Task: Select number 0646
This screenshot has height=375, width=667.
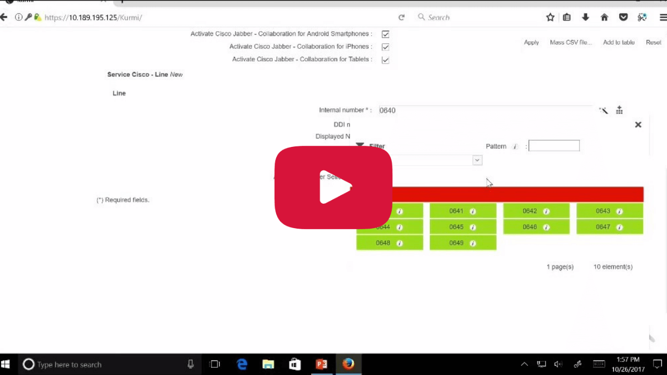Action: click(536, 227)
